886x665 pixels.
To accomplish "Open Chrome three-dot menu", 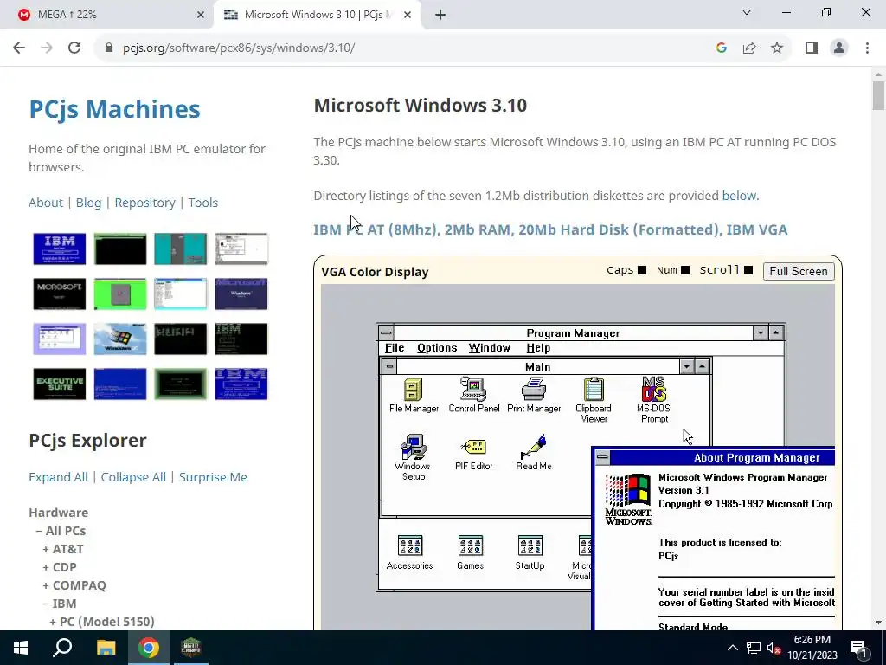I will click(867, 48).
